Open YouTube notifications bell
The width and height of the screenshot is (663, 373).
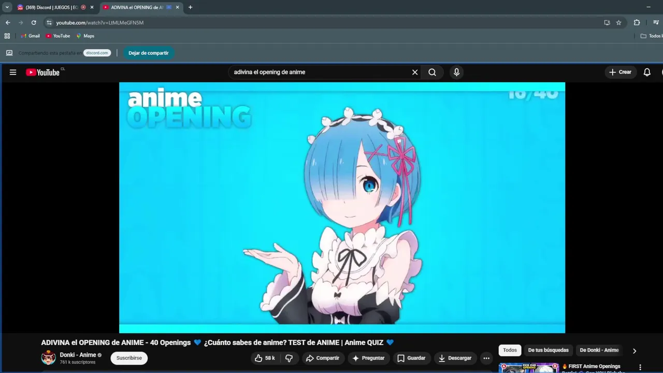[647, 72]
